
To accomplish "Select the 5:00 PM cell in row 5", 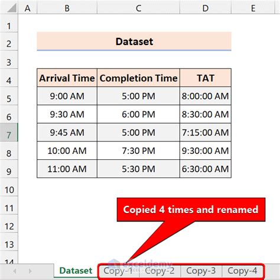I will 138,96.
